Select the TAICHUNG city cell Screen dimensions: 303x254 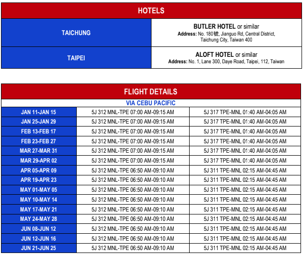click(76, 33)
